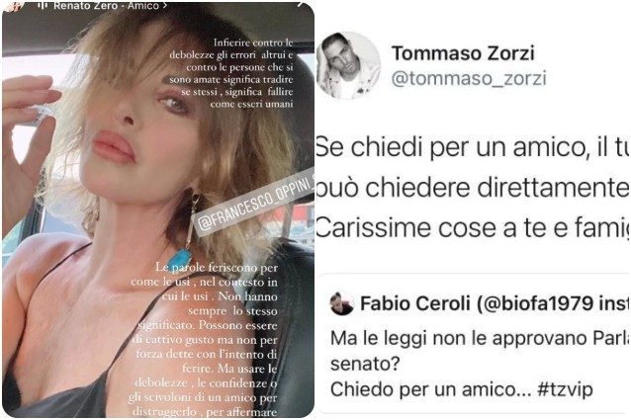
Task: Tap the story author's avatar at top left
Action: coord(14,5)
